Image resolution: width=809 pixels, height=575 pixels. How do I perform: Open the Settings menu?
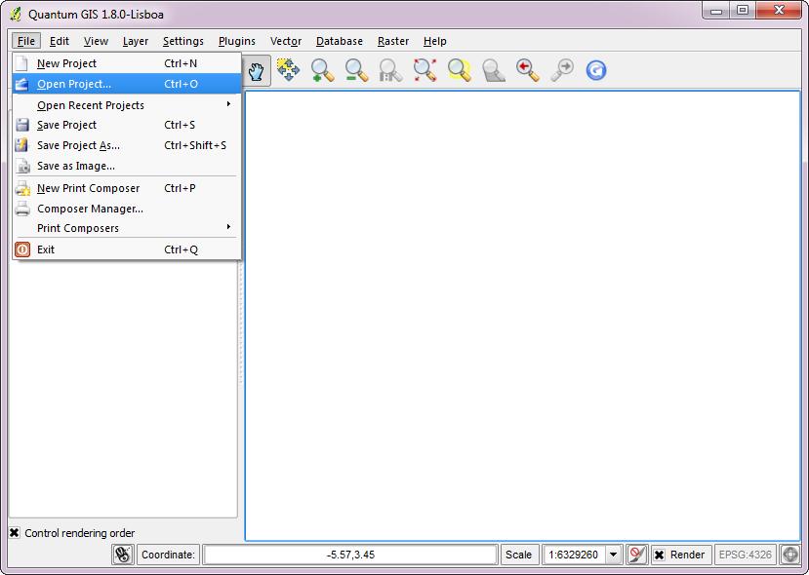(x=183, y=41)
